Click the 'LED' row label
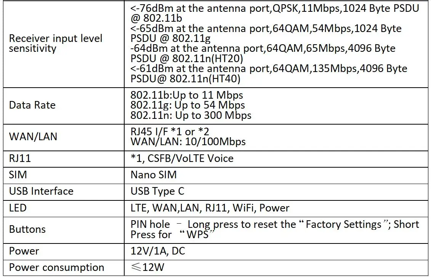Screen dimensions: 431x277 (18, 208)
